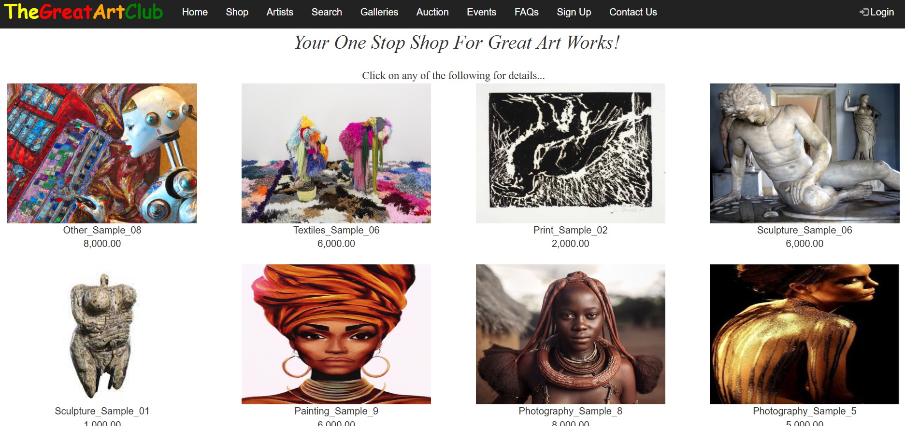Click the Sculpture_Sample_01 figurine thumbnail

click(102, 334)
